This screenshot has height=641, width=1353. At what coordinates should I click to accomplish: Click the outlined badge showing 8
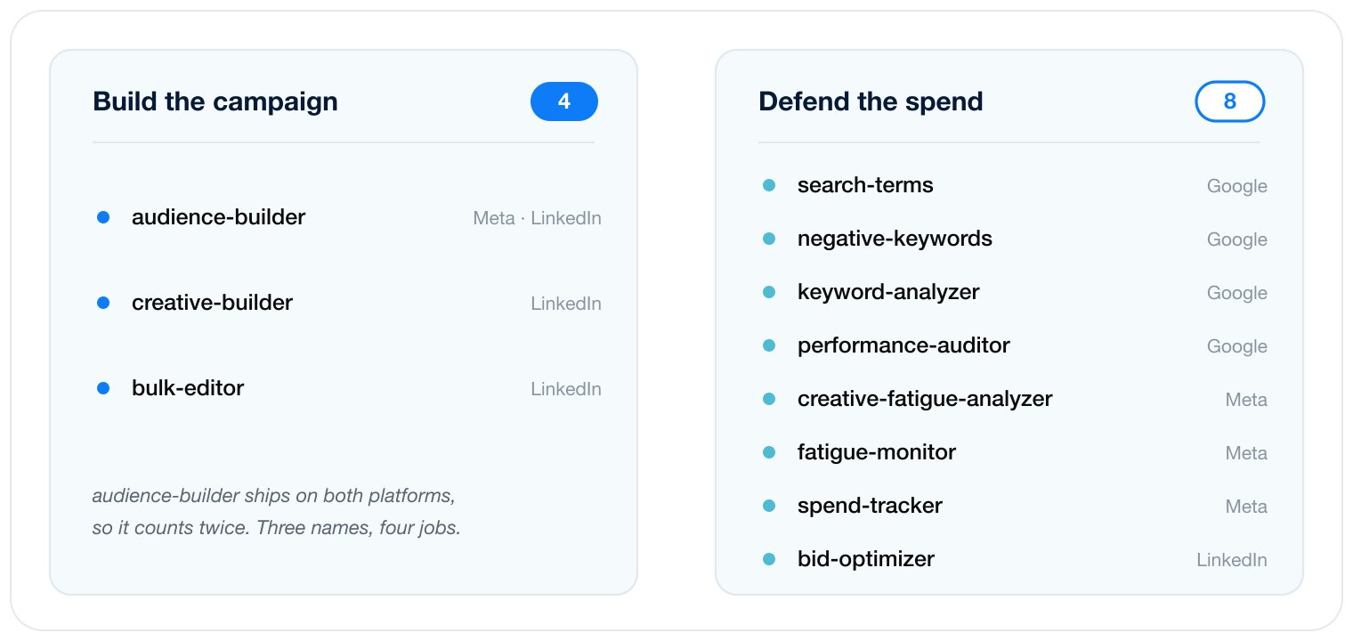pos(1229,101)
